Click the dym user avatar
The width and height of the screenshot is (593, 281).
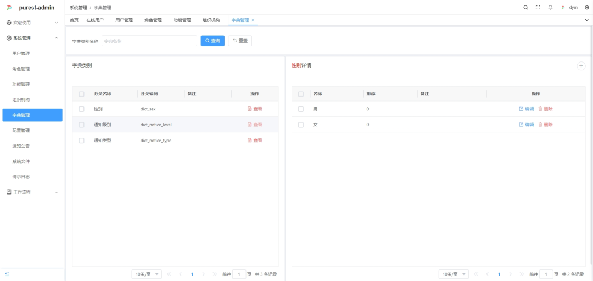563,8
